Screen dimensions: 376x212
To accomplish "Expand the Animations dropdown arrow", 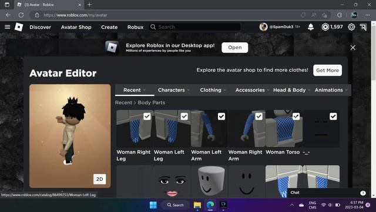I will click(x=347, y=90).
